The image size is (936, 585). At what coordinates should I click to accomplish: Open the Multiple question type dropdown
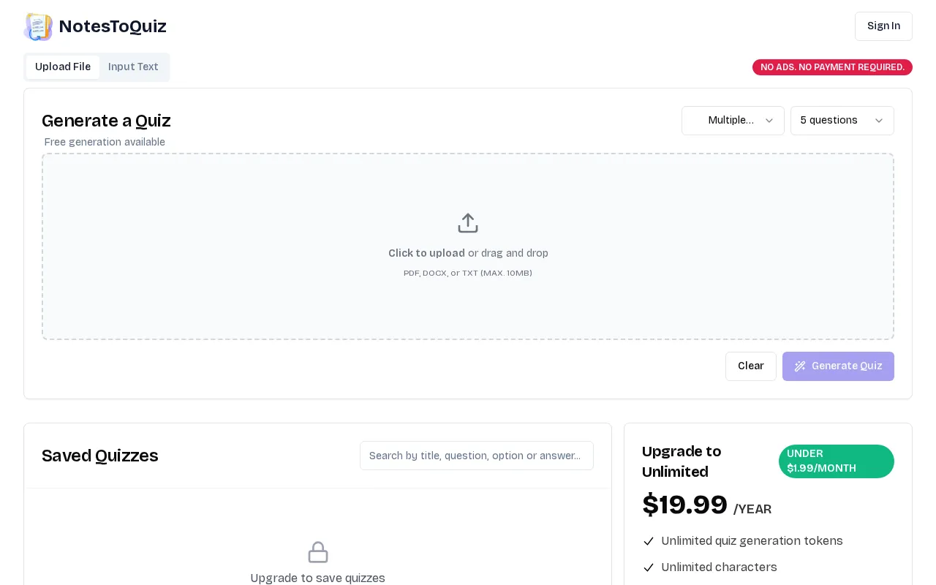tap(733, 121)
